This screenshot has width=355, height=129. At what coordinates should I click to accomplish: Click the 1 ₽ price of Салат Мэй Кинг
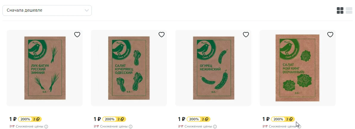click(x=266, y=119)
